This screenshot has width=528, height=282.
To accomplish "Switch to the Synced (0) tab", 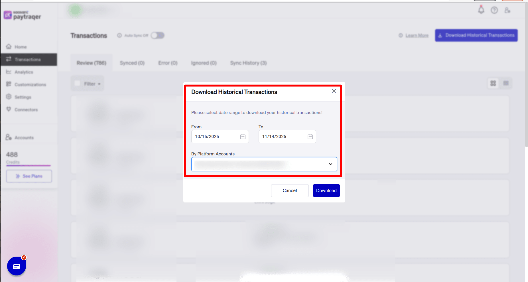I will coord(132,63).
